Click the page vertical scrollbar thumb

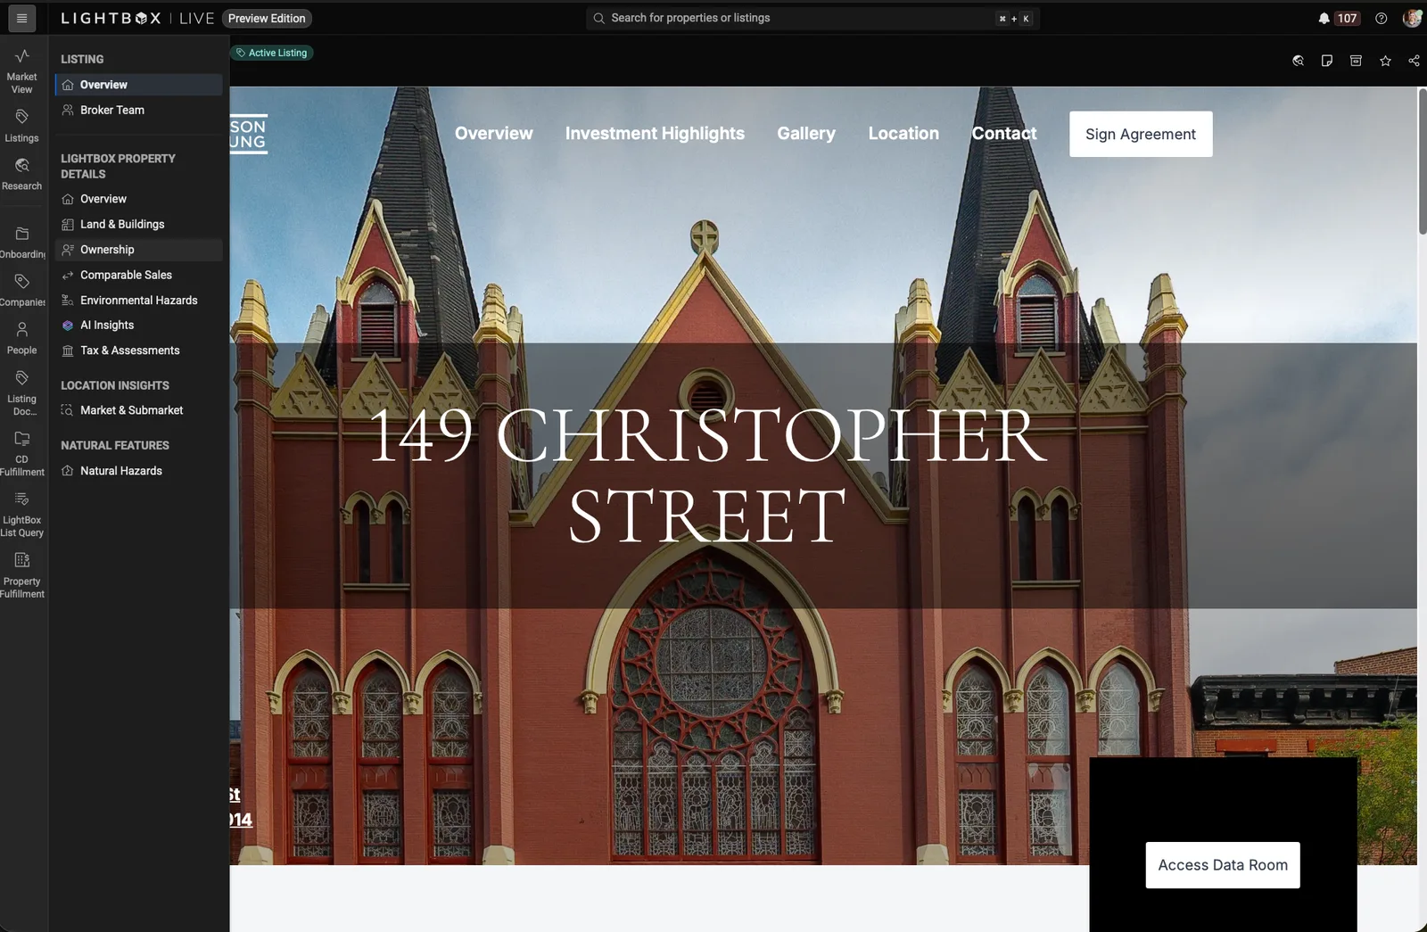1422,161
